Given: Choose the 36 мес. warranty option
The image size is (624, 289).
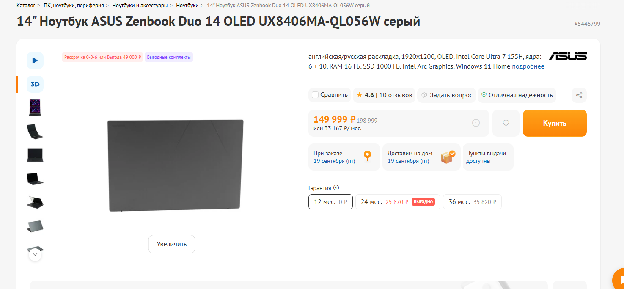Looking at the screenshot, I should pos(472,202).
